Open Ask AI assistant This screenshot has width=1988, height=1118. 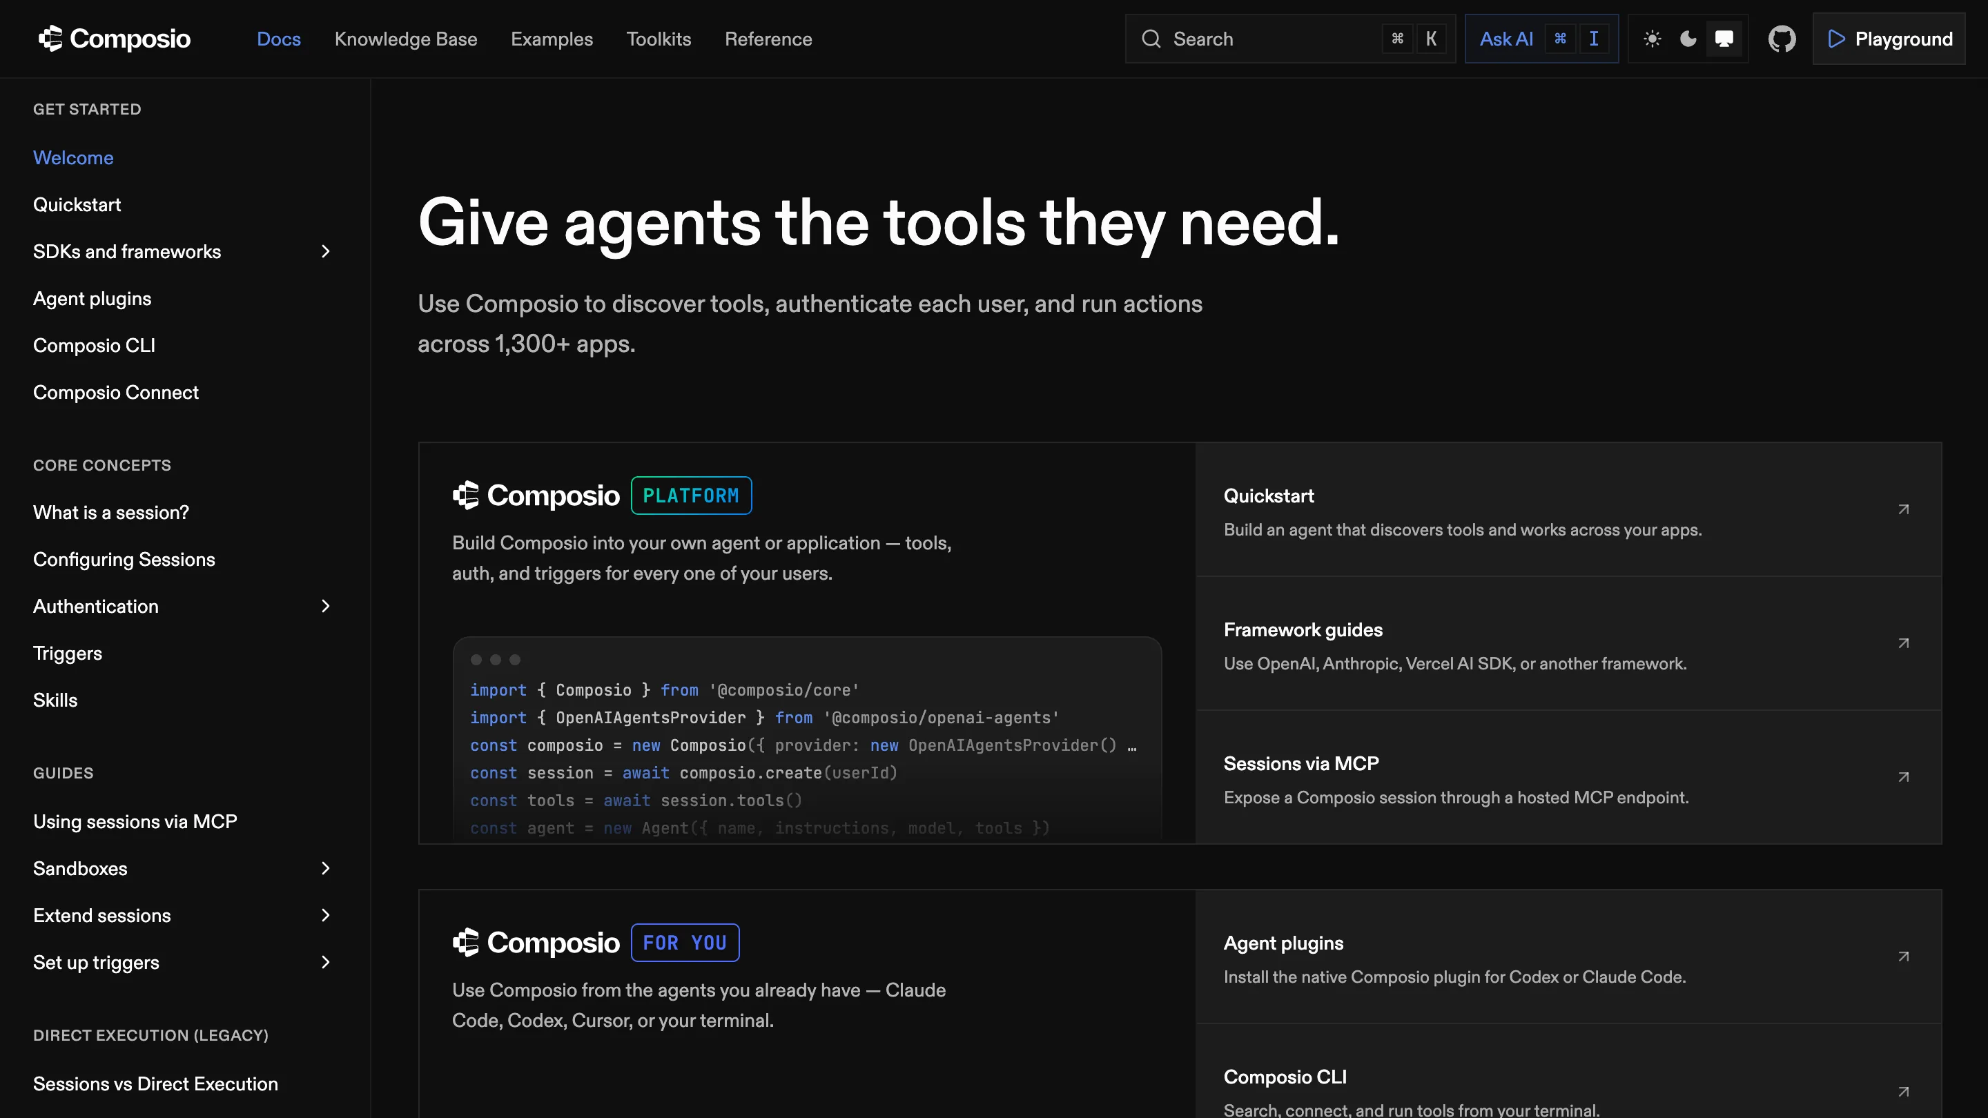pos(1541,39)
